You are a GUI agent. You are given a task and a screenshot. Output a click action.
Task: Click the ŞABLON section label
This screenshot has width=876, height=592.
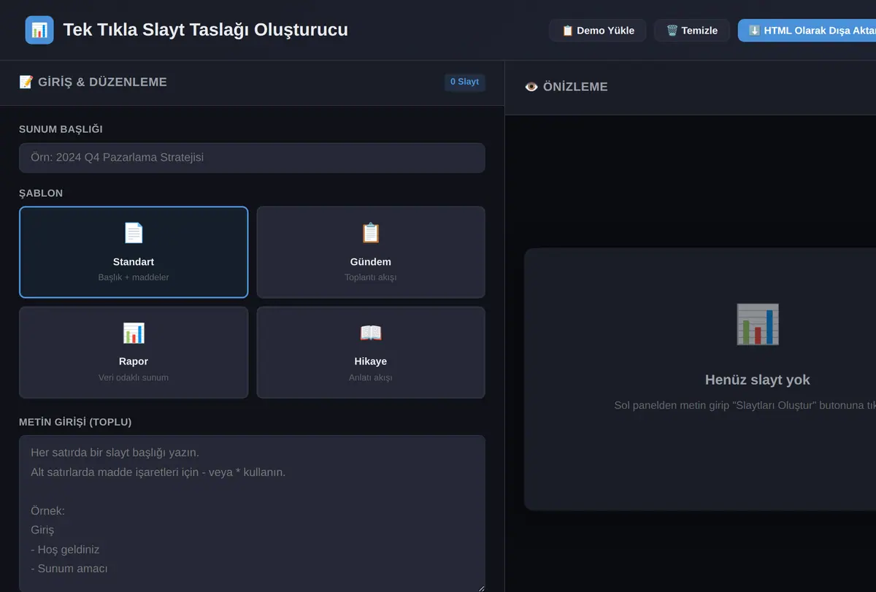[41, 193]
